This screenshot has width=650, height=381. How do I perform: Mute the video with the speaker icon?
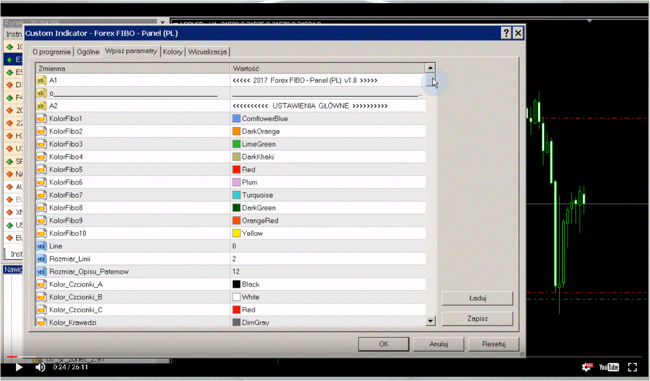pyautogui.click(x=40, y=367)
